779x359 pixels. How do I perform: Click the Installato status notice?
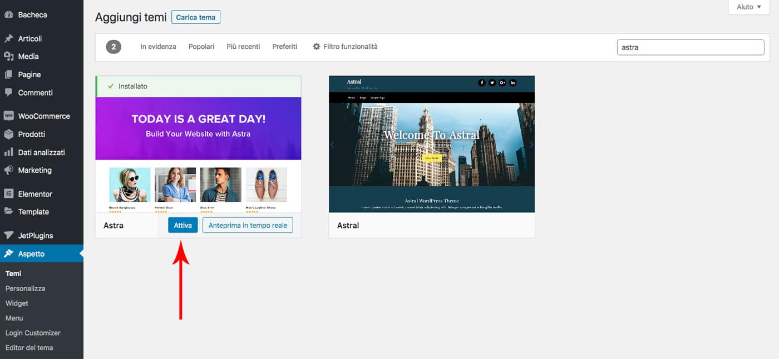[199, 87]
